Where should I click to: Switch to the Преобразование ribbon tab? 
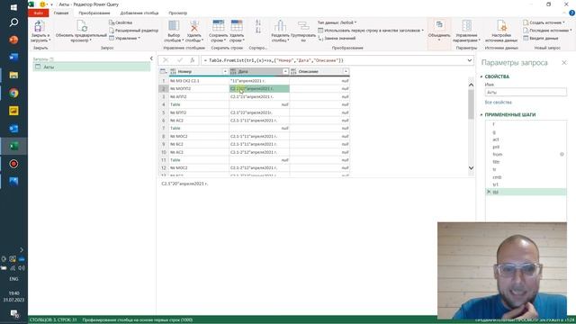click(94, 13)
